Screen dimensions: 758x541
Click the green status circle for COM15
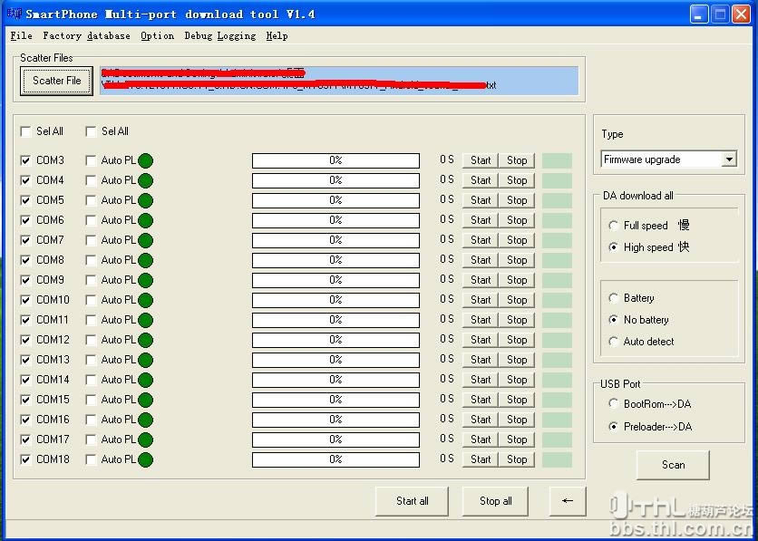tap(145, 400)
